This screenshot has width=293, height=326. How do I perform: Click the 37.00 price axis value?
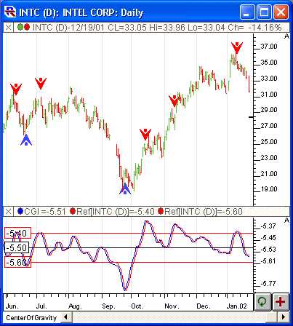pos(269,47)
